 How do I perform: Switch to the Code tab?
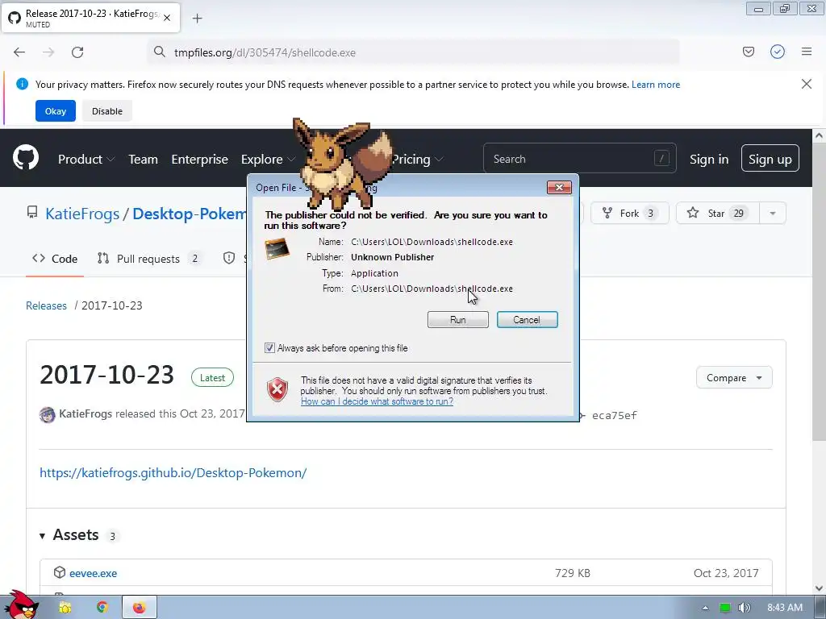tap(55, 259)
